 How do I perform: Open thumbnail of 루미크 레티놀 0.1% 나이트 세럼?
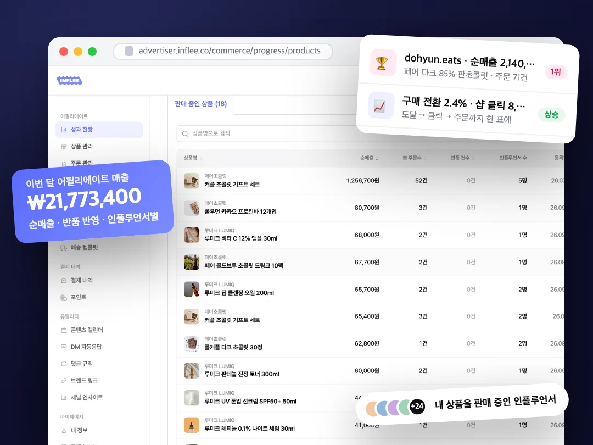click(192, 425)
